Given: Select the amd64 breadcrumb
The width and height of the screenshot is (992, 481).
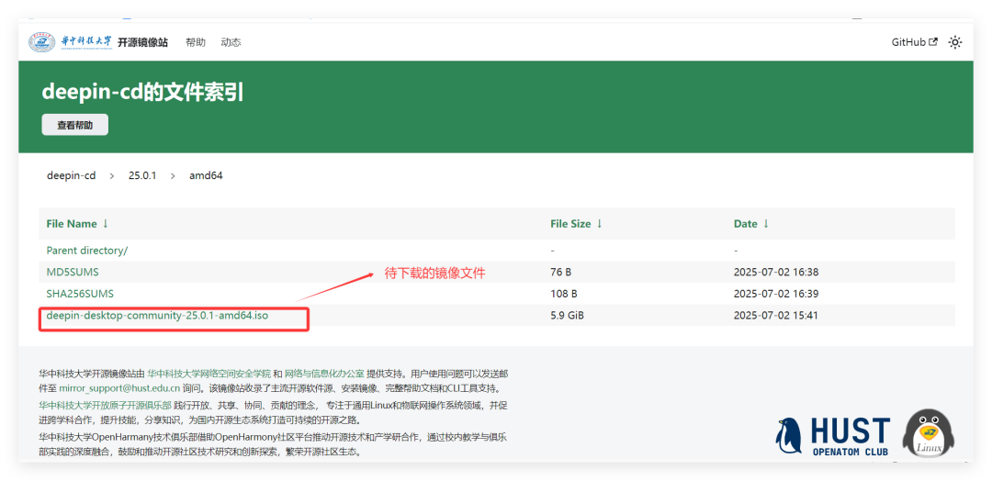Looking at the screenshot, I should (206, 175).
